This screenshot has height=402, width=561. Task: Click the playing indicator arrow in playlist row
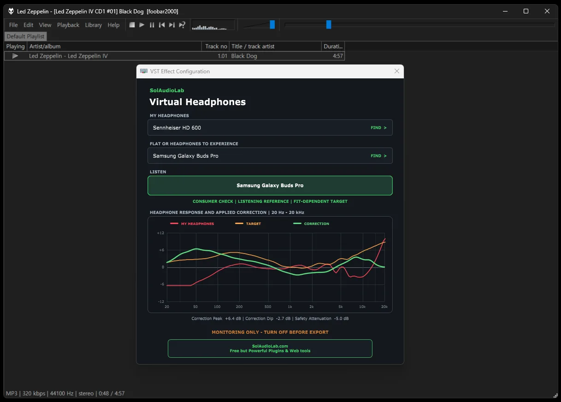(15, 56)
